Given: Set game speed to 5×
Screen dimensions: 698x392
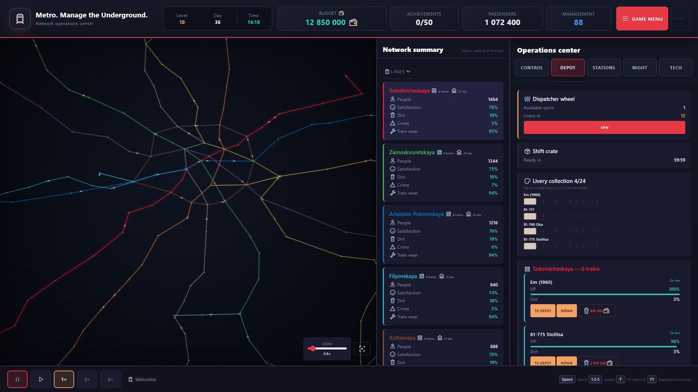Looking at the screenshot, I should 111,379.
